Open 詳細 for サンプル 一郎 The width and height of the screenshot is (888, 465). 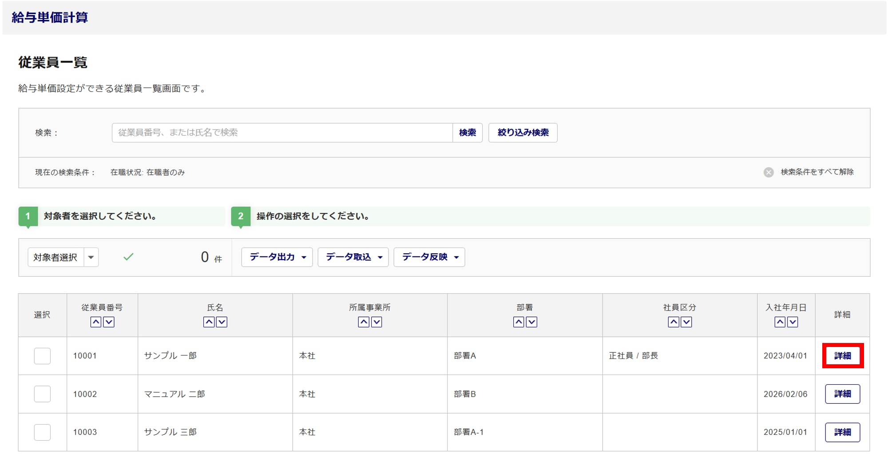point(842,356)
